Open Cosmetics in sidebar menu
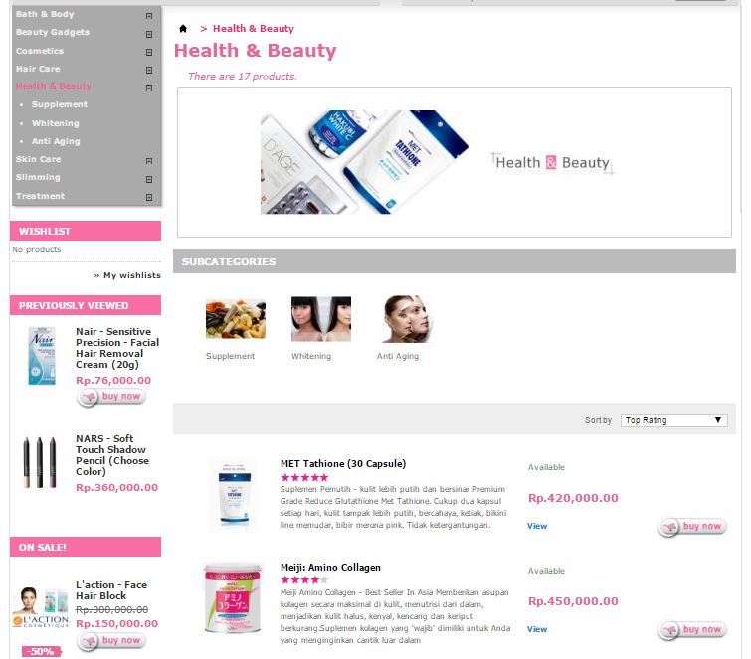This screenshot has width=751, height=659. pyautogui.click(x=39, y=51)
